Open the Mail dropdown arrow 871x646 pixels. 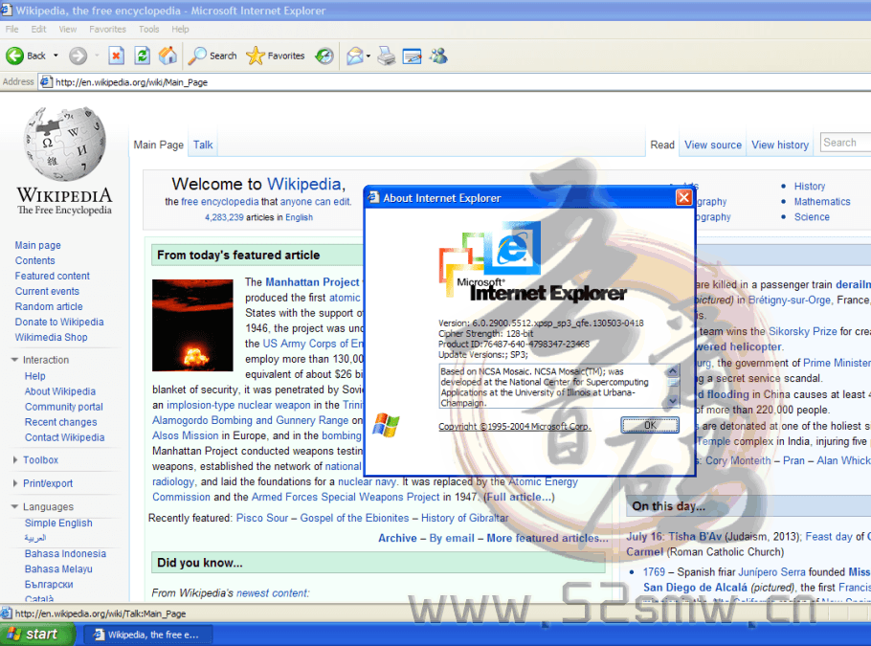pos(368,56)
